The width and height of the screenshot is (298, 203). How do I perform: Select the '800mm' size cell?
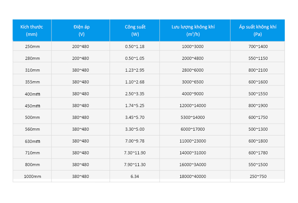coord(32,165)
